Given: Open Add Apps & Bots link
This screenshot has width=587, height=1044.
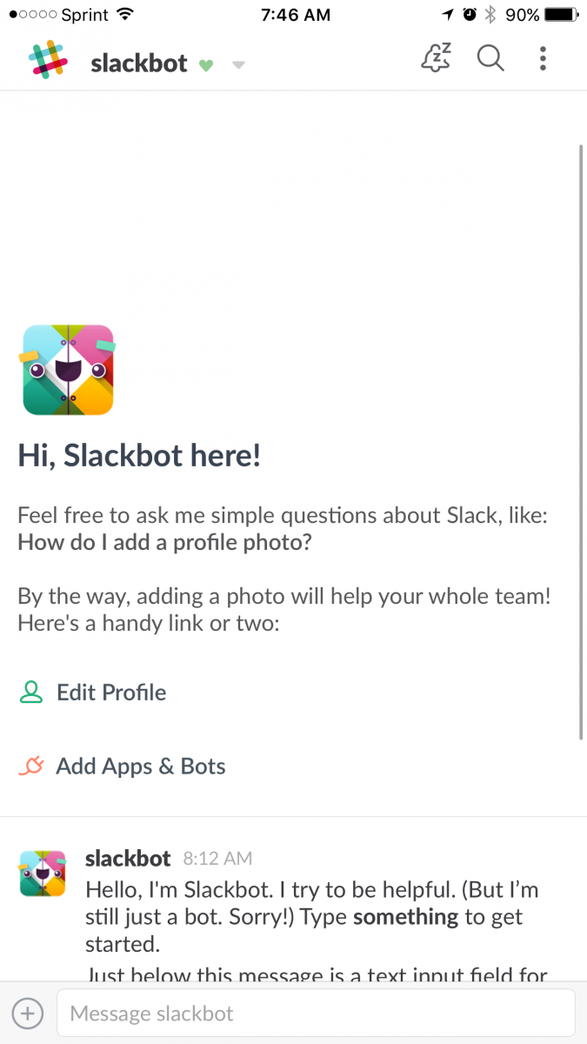Looking at the screenshot, I should pyautogui.click(x=140, y=766).
